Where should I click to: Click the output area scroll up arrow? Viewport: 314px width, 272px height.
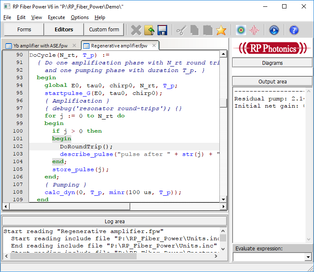(308, 91)
